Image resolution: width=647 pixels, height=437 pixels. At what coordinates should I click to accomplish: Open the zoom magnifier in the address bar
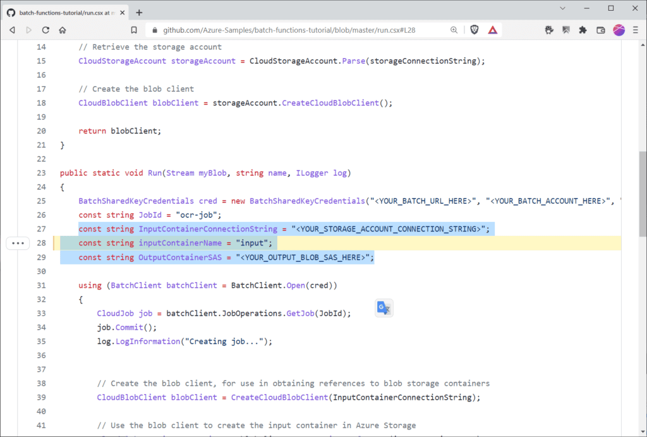point(454,30)
